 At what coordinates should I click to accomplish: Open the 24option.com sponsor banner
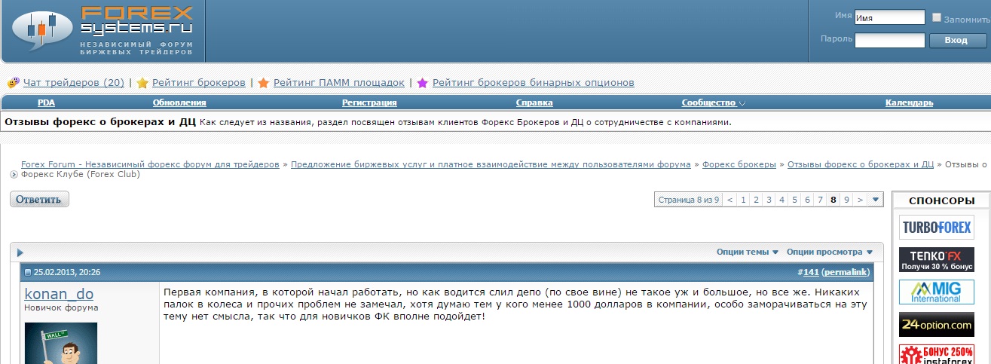click(937, 324)
